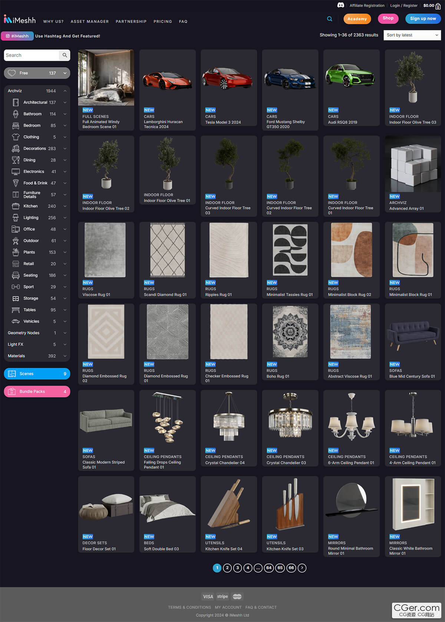Click the Tables category icon
Screen dimensions: 445x622
tap(16, 310)
